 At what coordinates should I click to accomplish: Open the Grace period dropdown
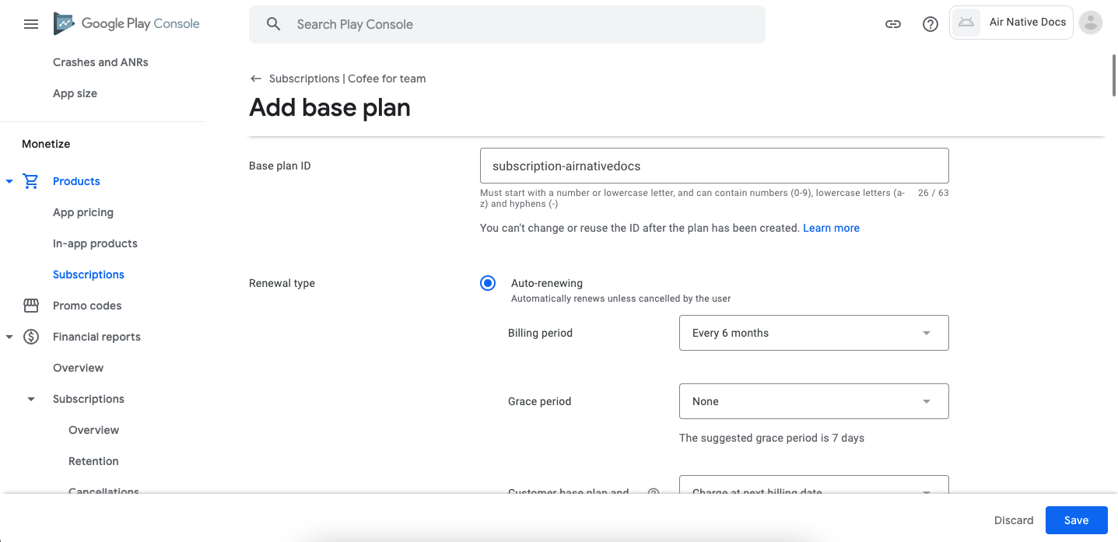click(x=813, y=401)
